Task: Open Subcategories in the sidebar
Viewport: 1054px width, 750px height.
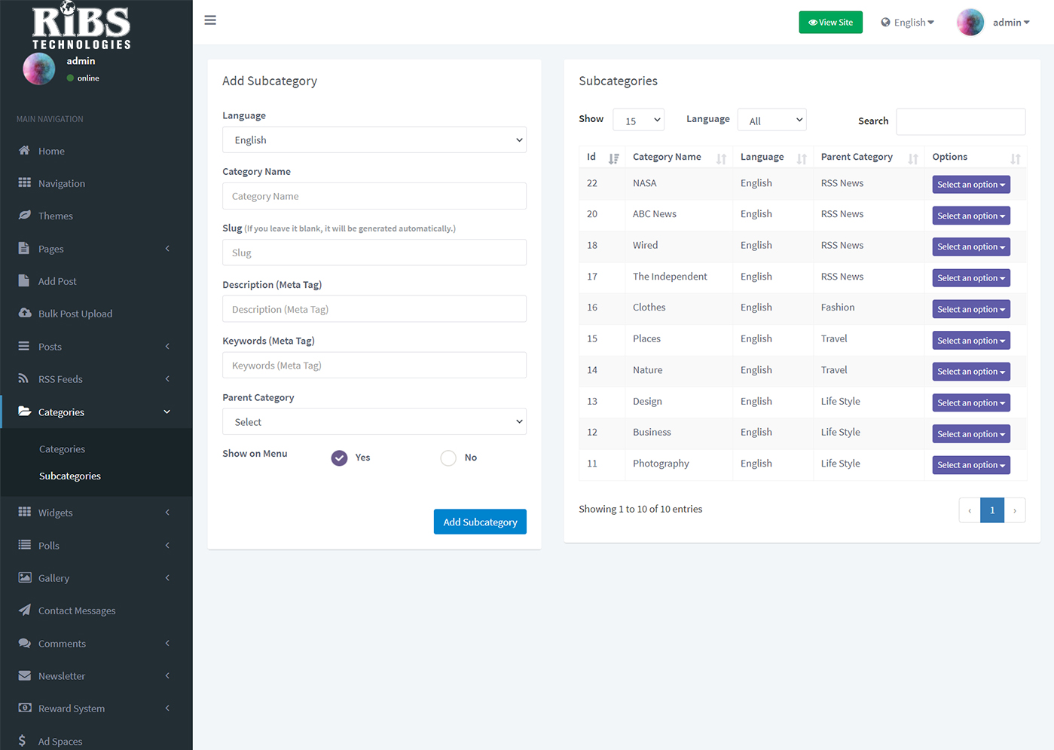Action: (70, 476)
